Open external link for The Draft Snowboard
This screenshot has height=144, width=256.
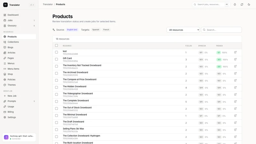point(235,123)
